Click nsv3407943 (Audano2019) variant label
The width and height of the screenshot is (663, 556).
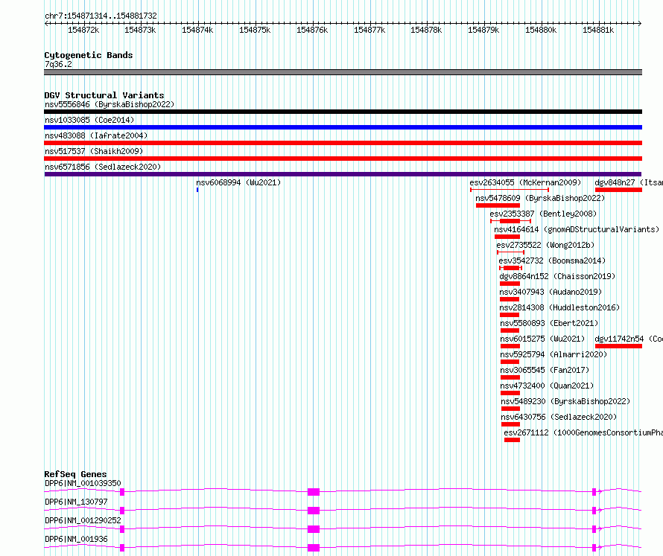pyautogui.click(x=550, y=292)
